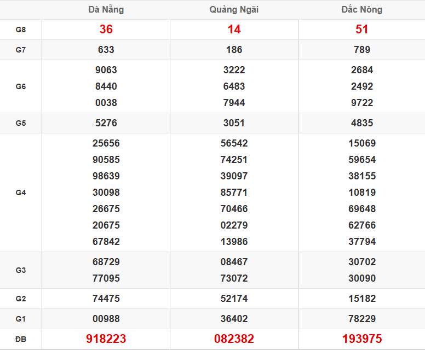Click G5 result 3051
Screen dimensions: 425x350
point(234,123)
